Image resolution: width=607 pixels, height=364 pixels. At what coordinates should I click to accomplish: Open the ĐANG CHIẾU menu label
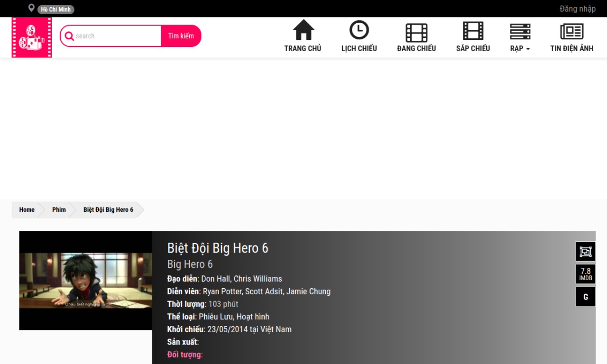pos(416,48)
